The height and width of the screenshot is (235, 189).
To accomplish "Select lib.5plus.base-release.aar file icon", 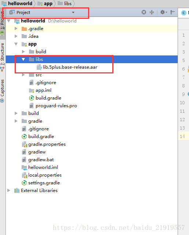I will tap(39, 67).
